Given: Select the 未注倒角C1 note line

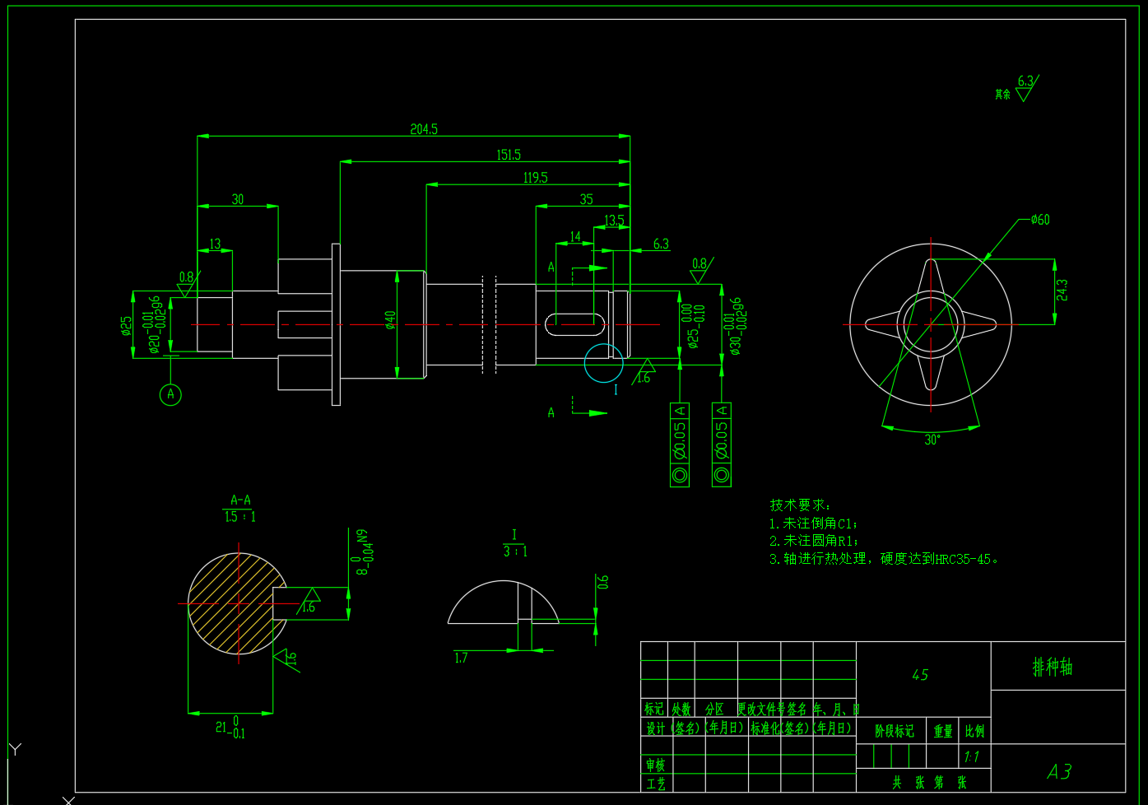Looking at the screenshot, I should 814,523.
